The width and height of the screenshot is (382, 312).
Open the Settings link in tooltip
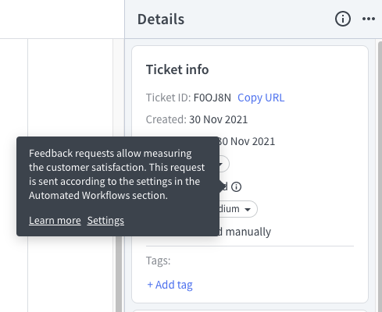coord(105,221)
